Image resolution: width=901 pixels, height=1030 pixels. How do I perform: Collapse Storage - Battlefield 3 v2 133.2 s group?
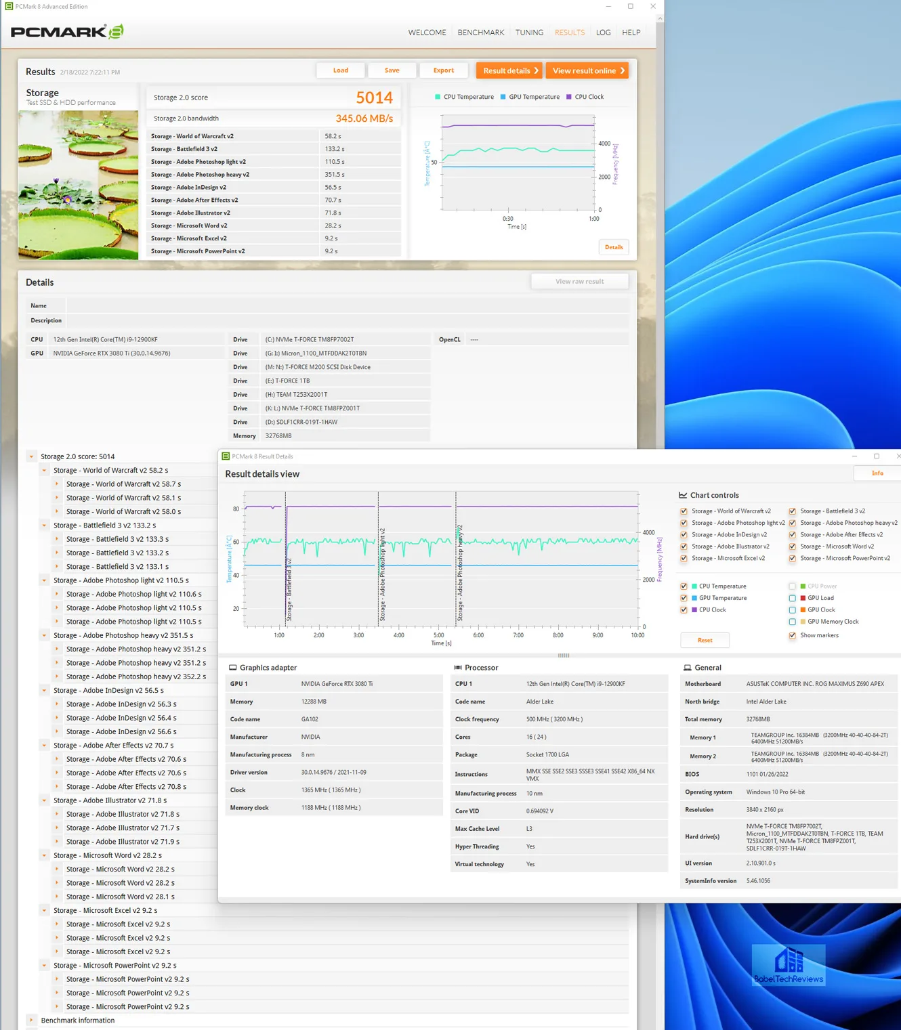(44, 525)
